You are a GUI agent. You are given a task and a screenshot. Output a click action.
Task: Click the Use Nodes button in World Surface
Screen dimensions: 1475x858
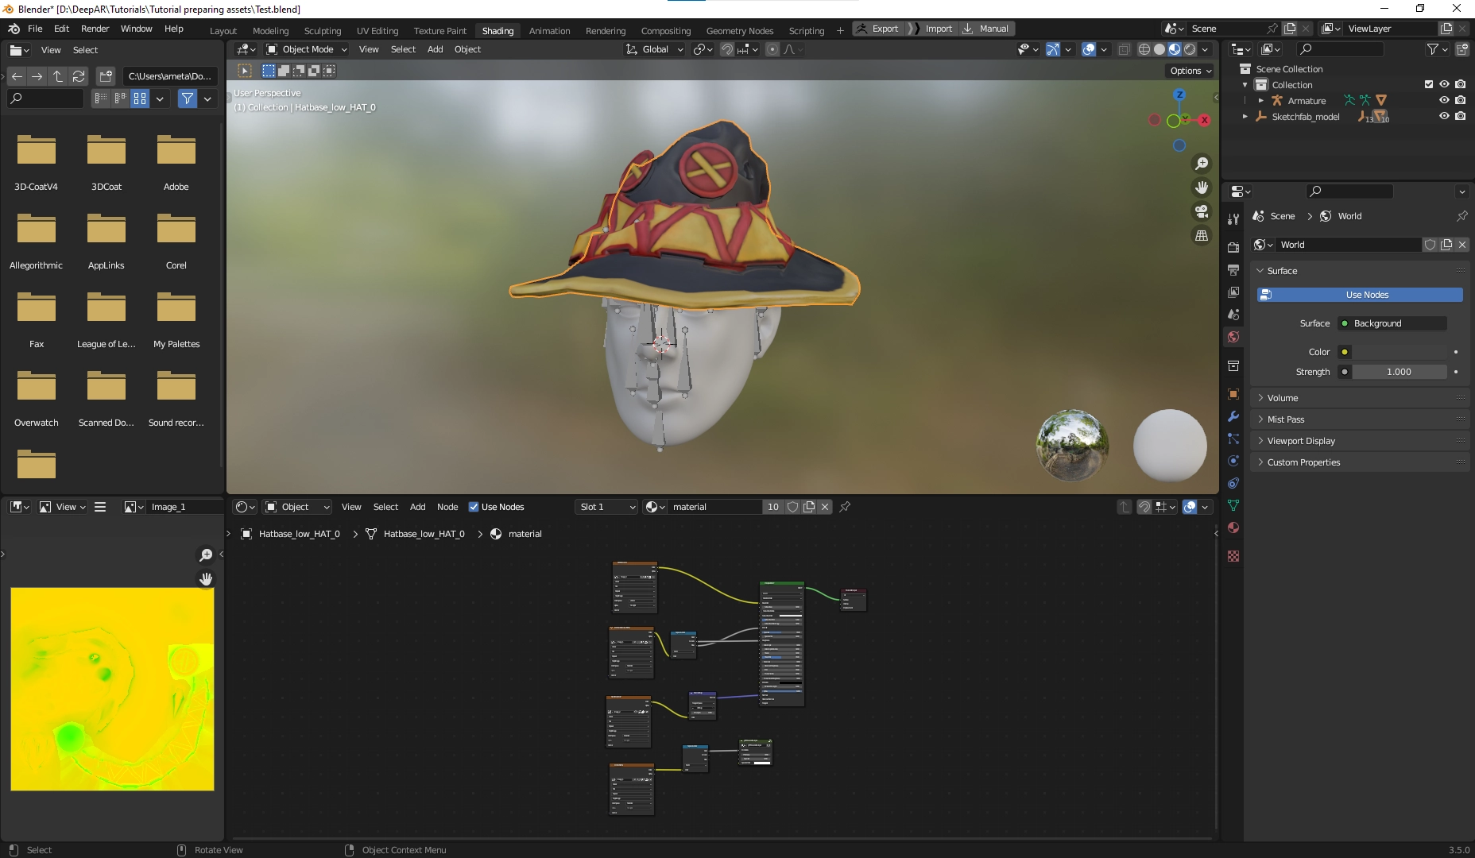pyautogui.click(x=1360, y=295)
